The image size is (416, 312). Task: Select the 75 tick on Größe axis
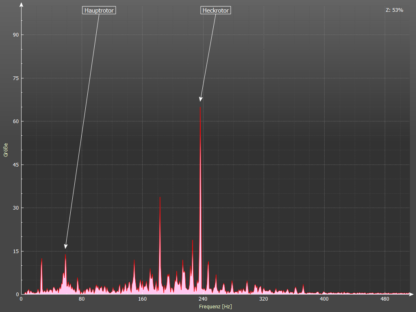coord(16,78)
